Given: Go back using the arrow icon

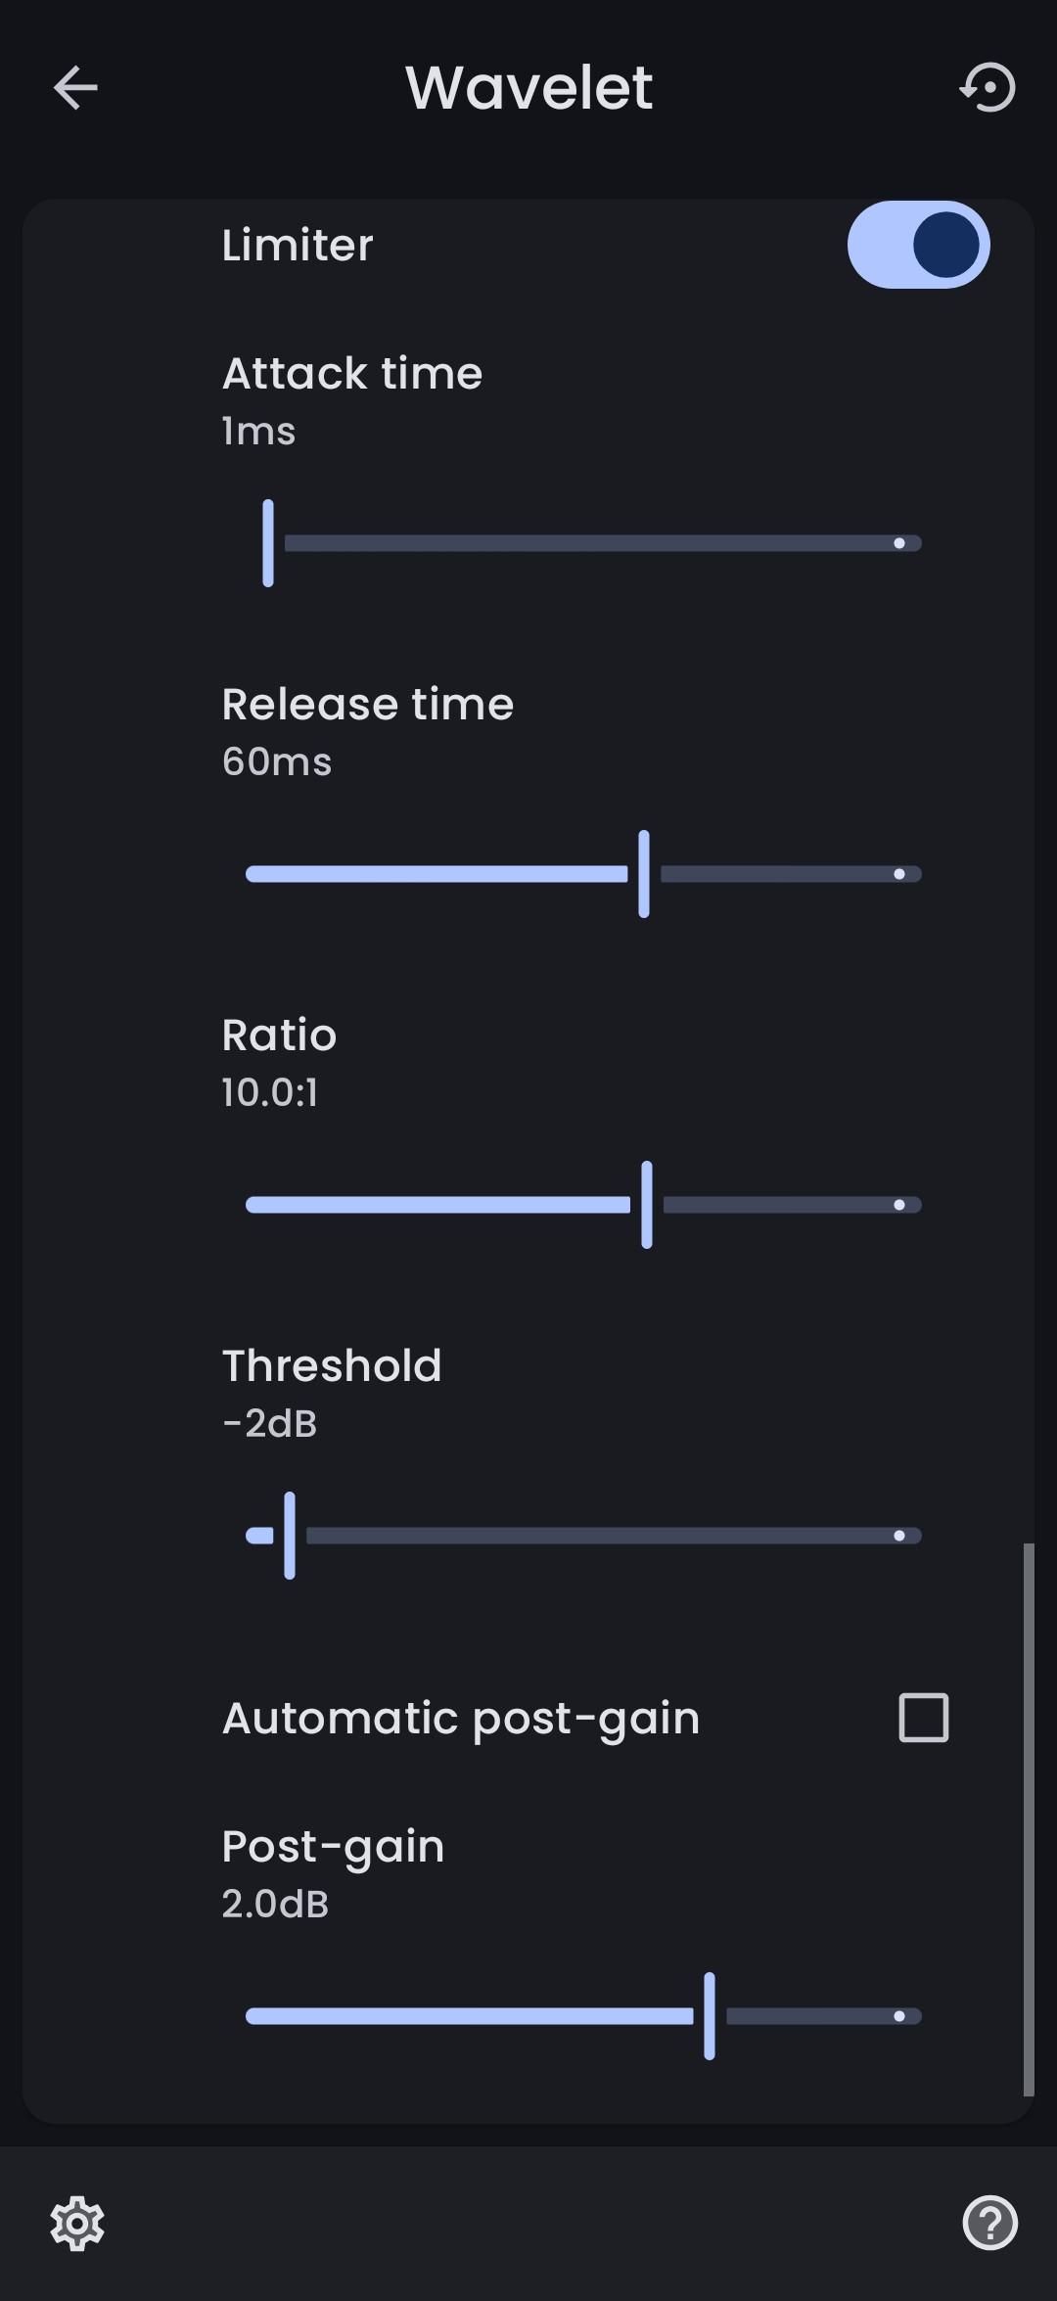Looking at the screenshot, I should point(75,88).
